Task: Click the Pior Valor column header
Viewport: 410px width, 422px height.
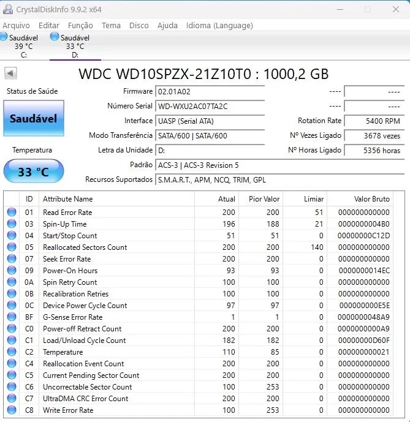Action: pyautogui.click(x=260, y=199)
